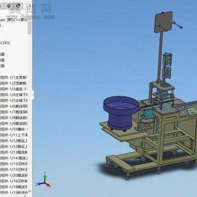Open the DisplayManager color ball tab
Viewport: 197px width, 197px height.
pyautogui.click(x=18, y=6)
